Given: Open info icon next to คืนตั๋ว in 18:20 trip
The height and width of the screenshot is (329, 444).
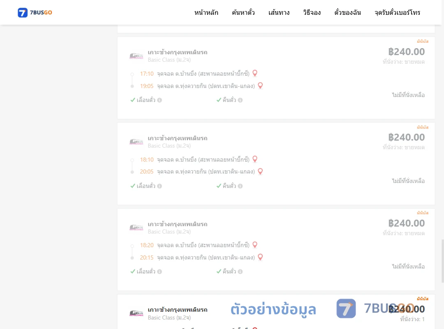Looking at the screenshot, I should pyautogui.click(x=240, y=271).
